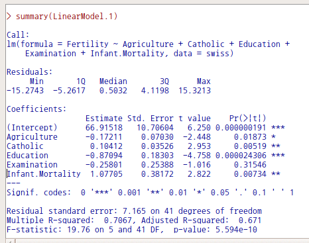Select the Infant.Mortality p-value 0.00734
This screenshot has height=243, width=309.
pyautogui.click(x=250, y=174)
